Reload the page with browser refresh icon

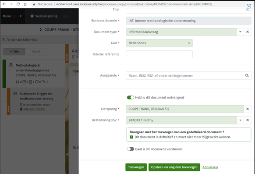point(18,4)
